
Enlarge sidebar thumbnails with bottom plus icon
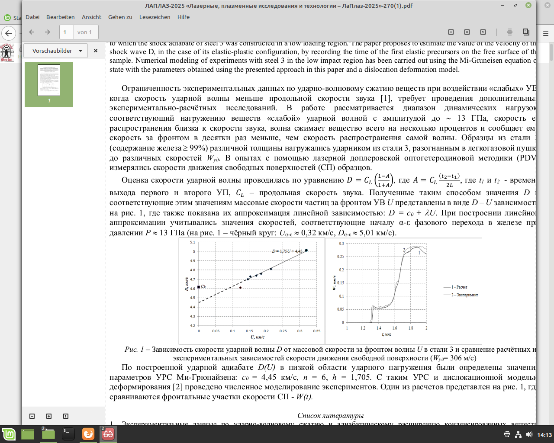(x=49, y=416)
